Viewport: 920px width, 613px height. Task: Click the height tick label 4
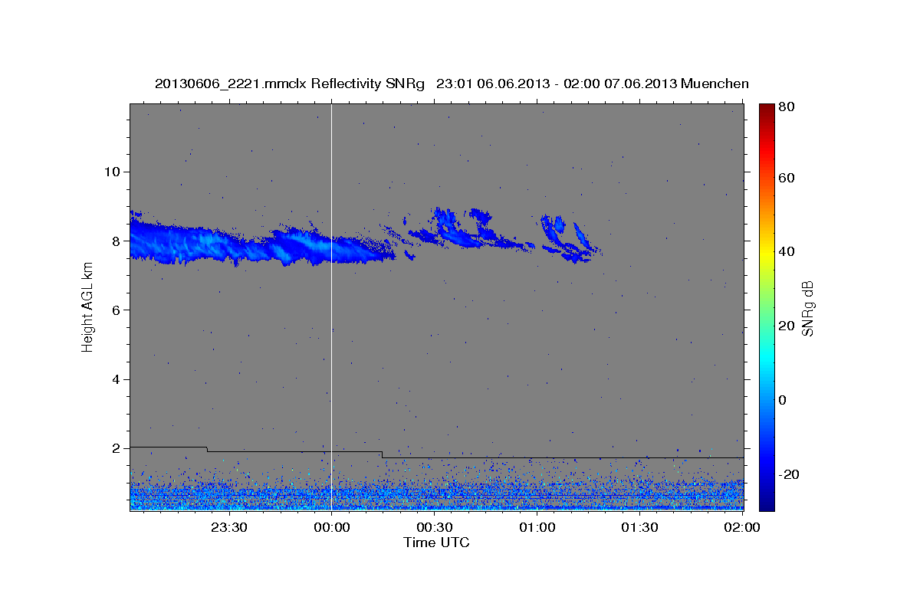point(115,379)
